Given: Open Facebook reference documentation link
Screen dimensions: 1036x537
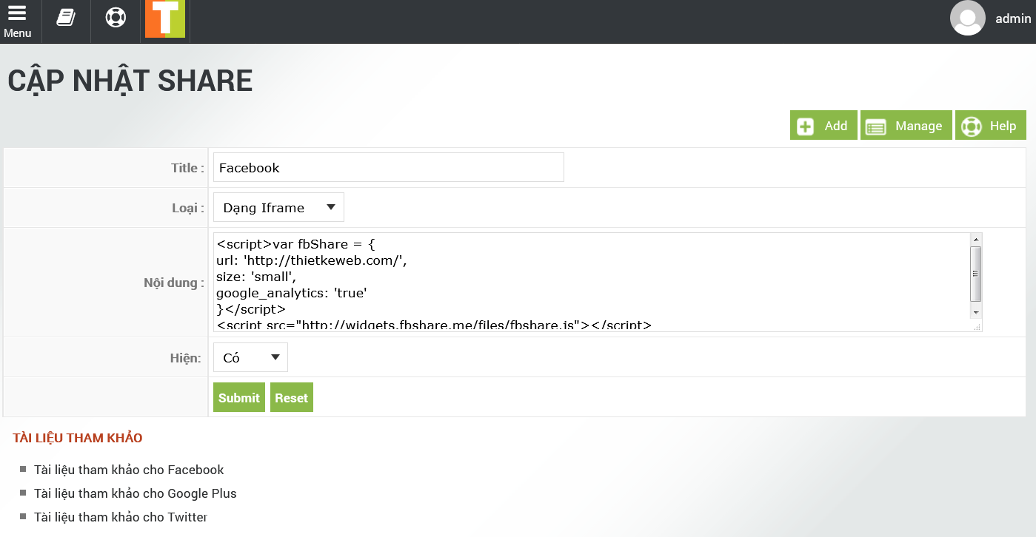Looking at the screenshot, I should pos(129,470).
